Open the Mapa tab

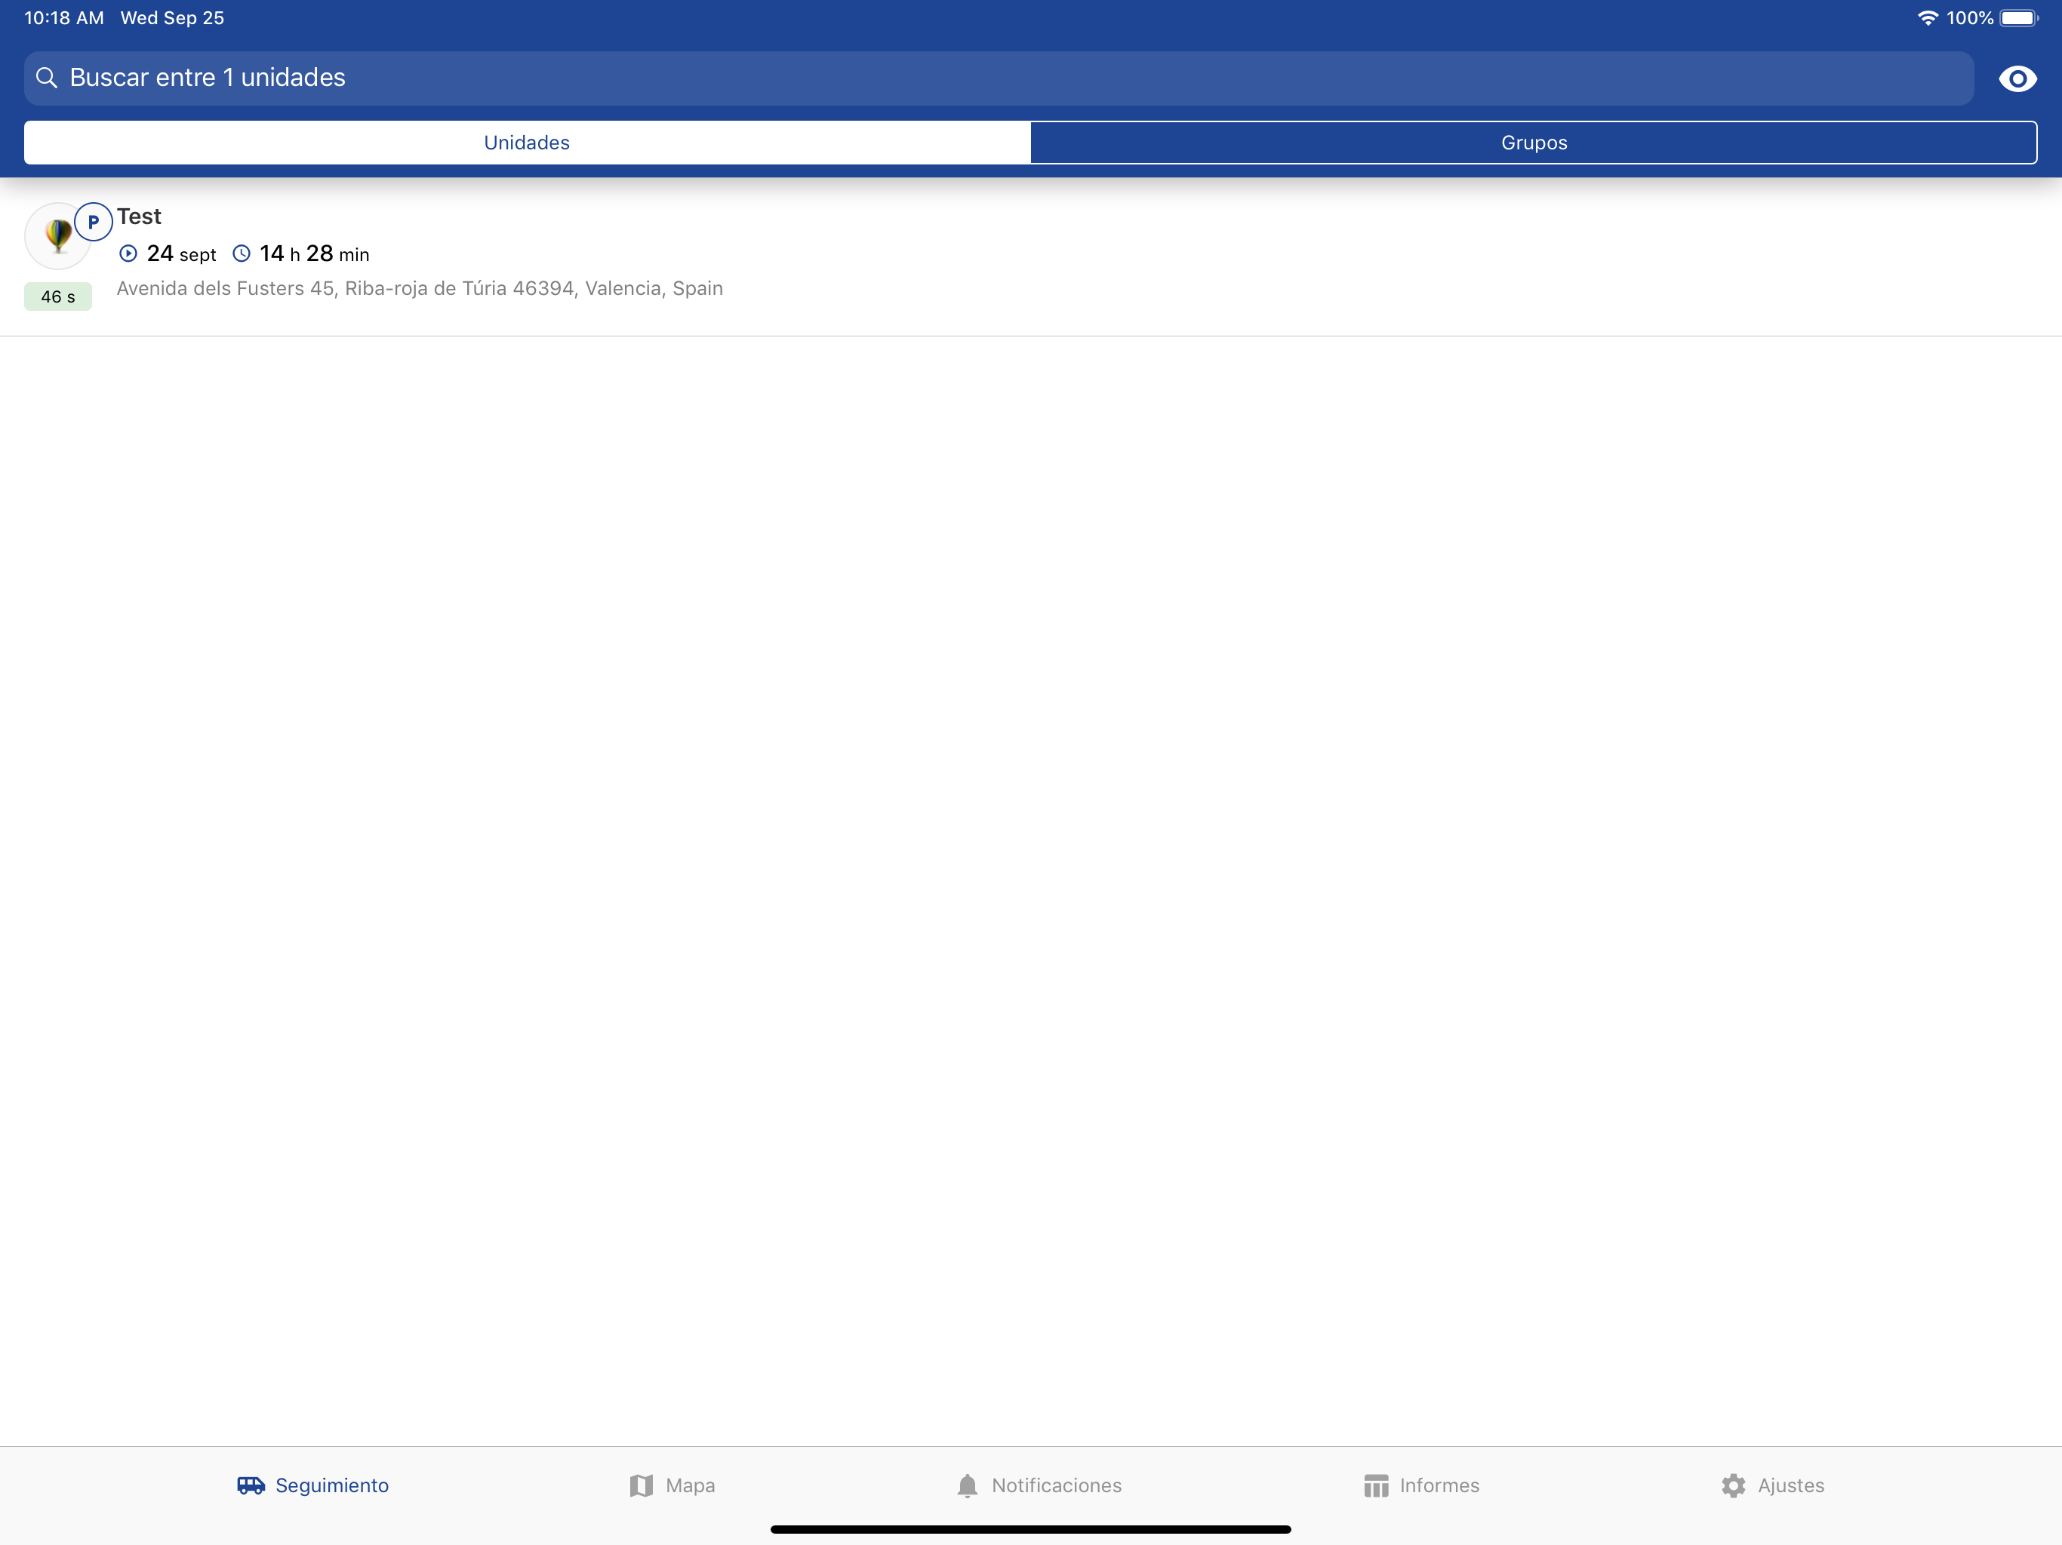point(672,1485)
